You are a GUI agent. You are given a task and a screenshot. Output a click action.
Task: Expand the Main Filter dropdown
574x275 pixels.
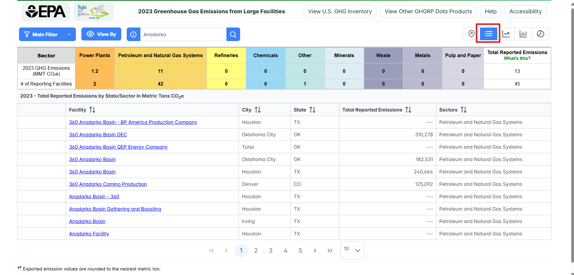47,34
